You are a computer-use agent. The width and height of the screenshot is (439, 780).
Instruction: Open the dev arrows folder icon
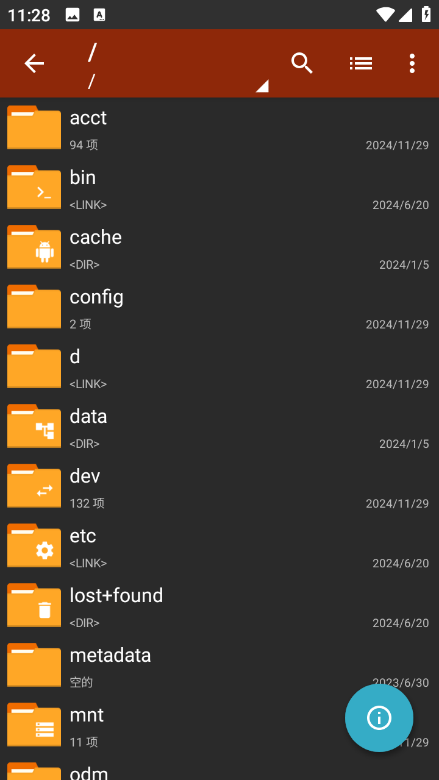point(34,486)
